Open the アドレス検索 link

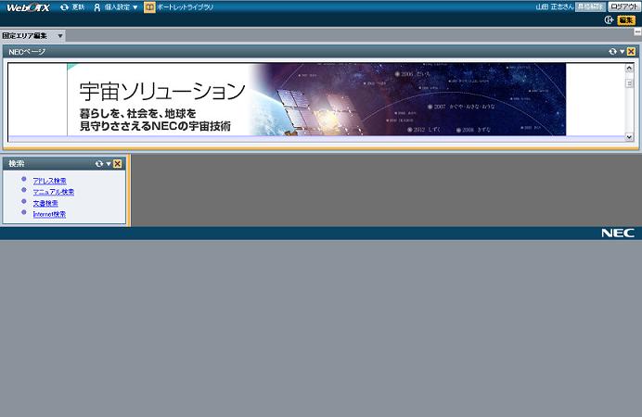point(49,181)
